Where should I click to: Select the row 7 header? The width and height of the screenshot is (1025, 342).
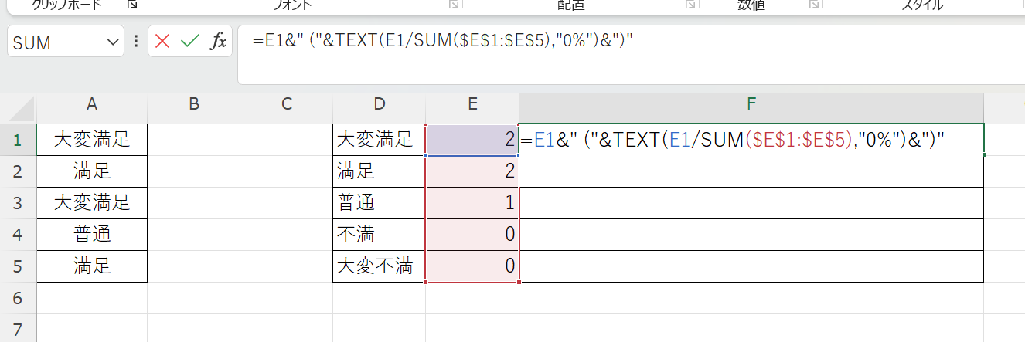17,328
